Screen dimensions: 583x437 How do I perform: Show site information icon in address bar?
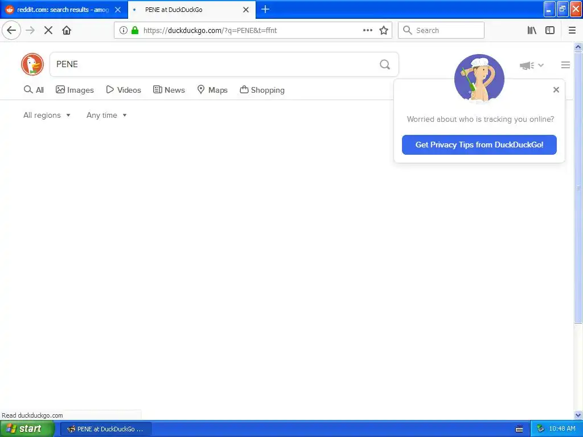tap(124, 30)
